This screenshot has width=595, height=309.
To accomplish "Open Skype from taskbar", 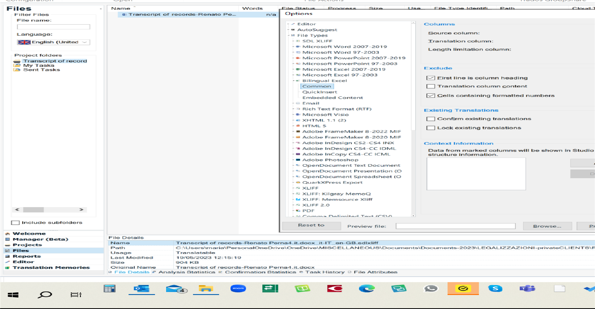I will pyautogui.click(x=495, y=288).
